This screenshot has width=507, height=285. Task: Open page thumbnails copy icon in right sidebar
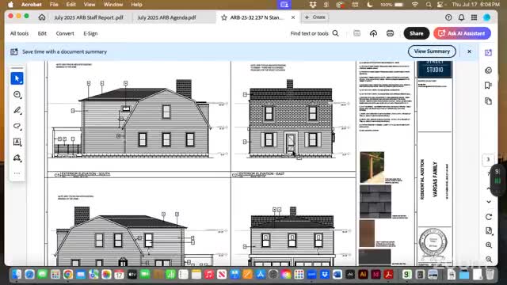(488, 101)
